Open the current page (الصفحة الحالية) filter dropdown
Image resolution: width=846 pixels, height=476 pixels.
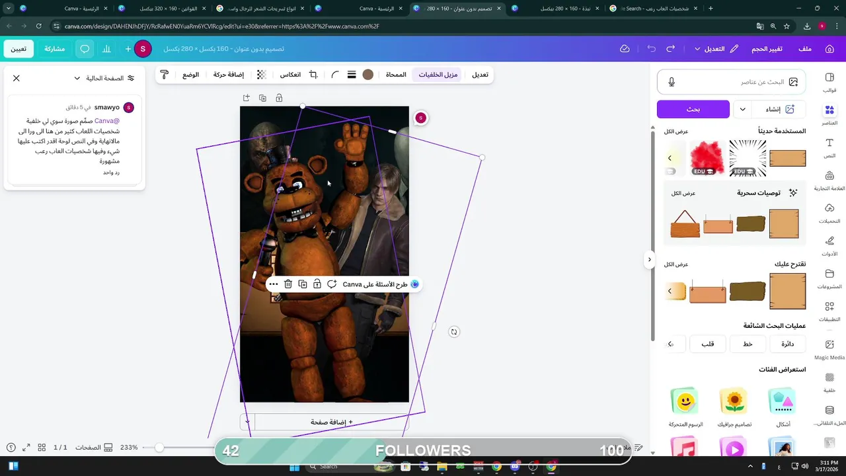[x=104, y=78]
